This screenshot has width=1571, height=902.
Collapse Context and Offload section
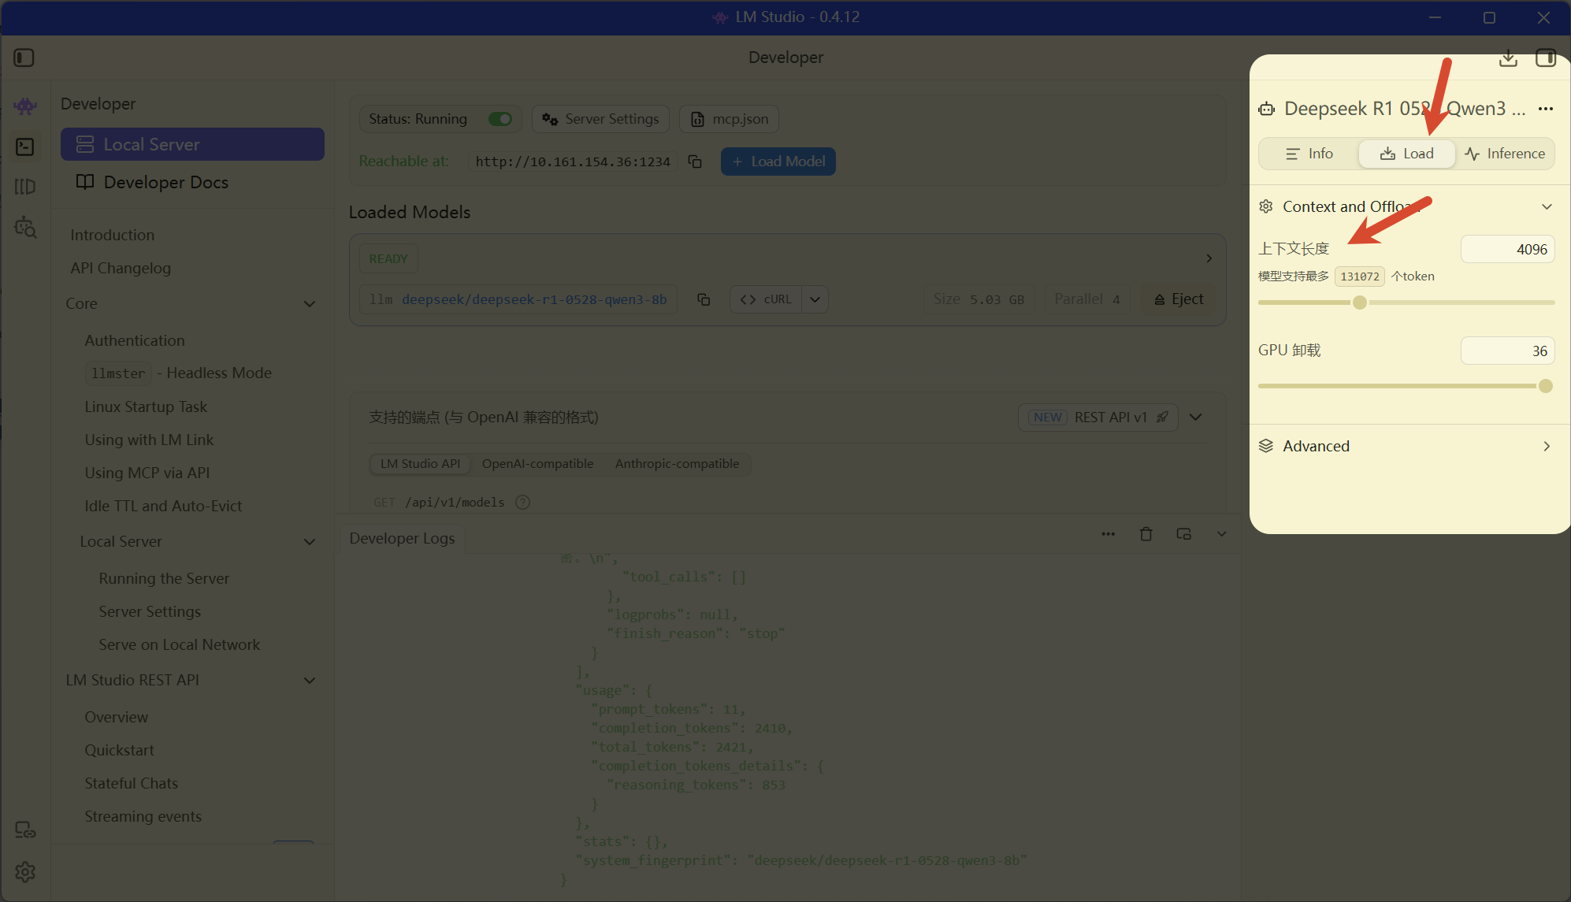(x=1547, y=206)
